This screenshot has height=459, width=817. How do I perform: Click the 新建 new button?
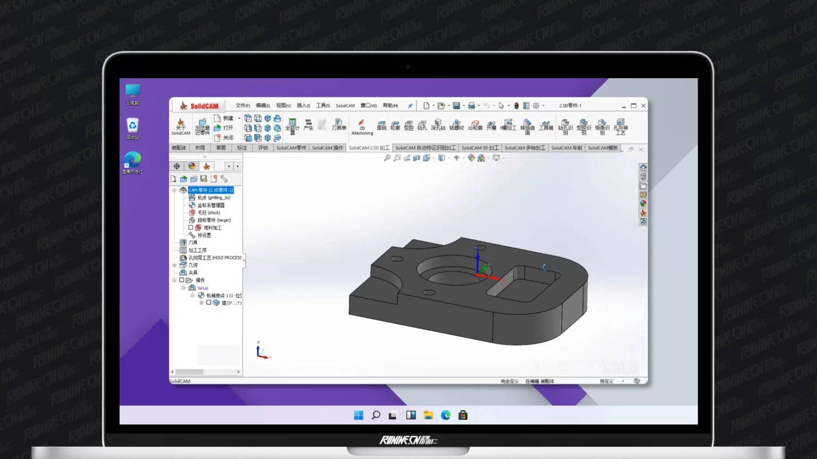[x=224, y=118]
